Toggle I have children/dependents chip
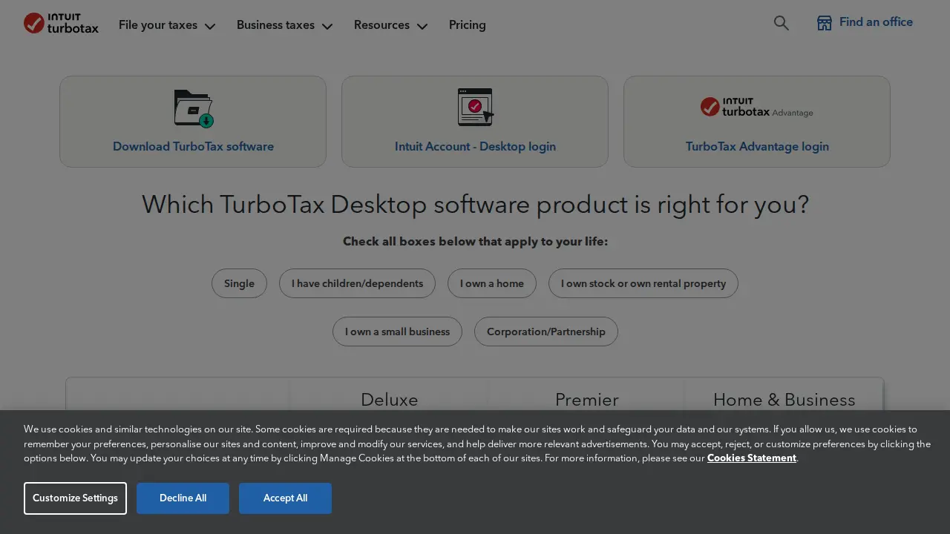Image resolution: width=950 pixels, height=534 pixels. pos(357,283)
